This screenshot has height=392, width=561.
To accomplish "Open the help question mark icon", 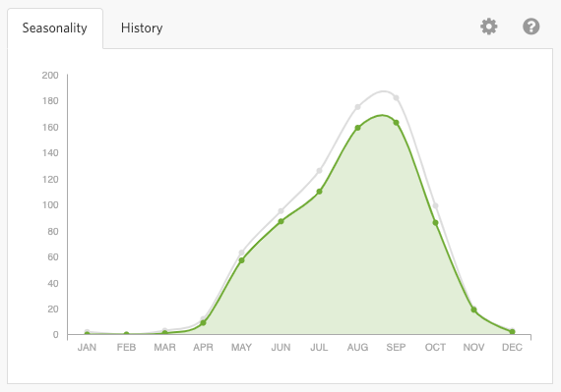I will coord(530,27).
